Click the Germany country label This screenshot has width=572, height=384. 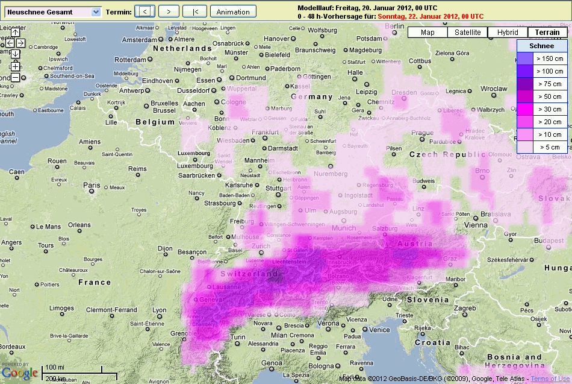(312, 97)
